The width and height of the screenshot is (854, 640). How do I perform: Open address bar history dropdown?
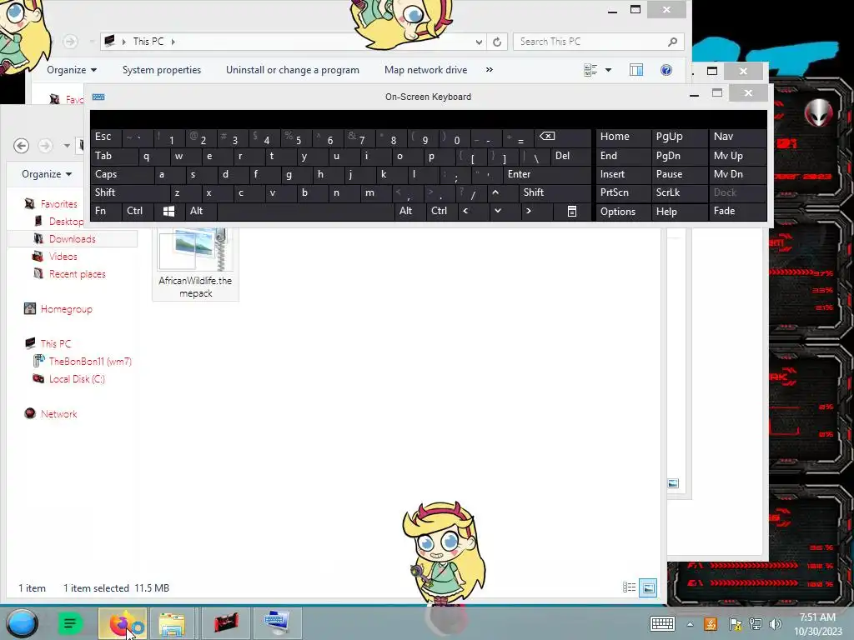479,42
